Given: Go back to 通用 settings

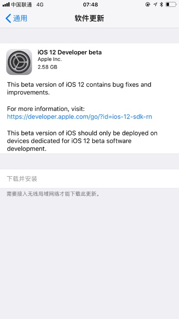Looking at the screenshot, I should (16, 18).
